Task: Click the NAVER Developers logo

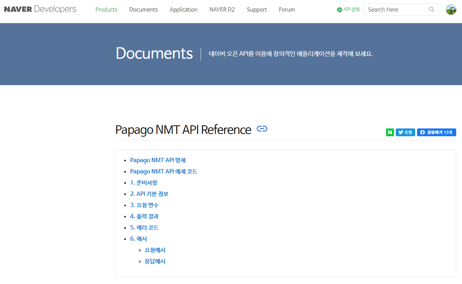Action: tap(40, 9)
